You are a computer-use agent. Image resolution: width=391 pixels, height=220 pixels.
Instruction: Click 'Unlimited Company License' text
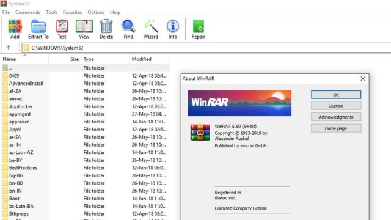click(x=241, y=208)
